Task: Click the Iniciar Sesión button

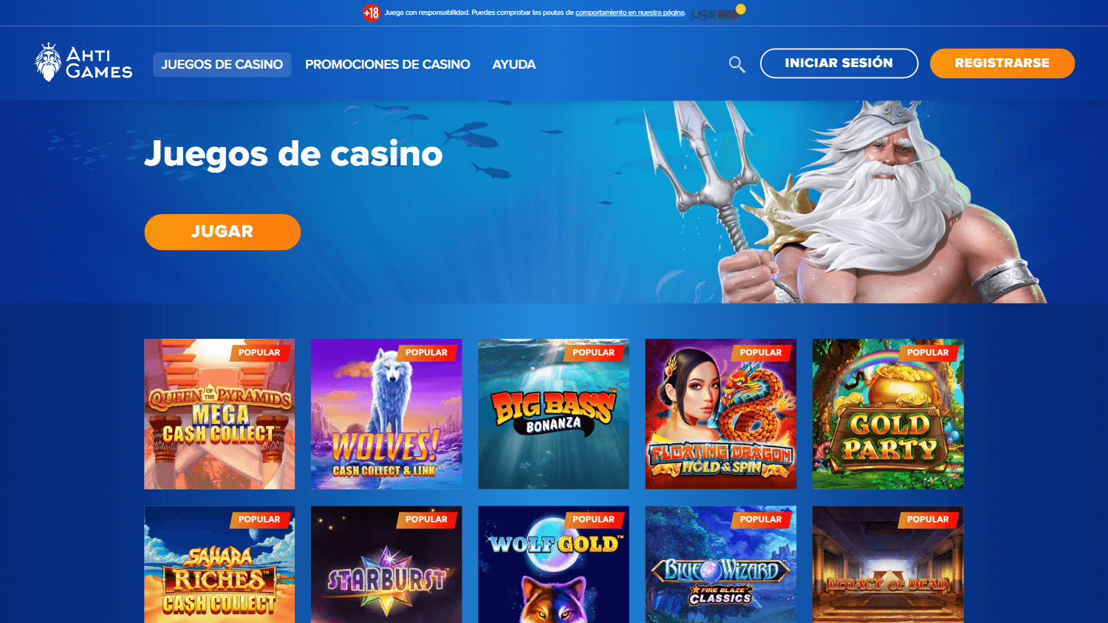Action: (x=839, y=63)
